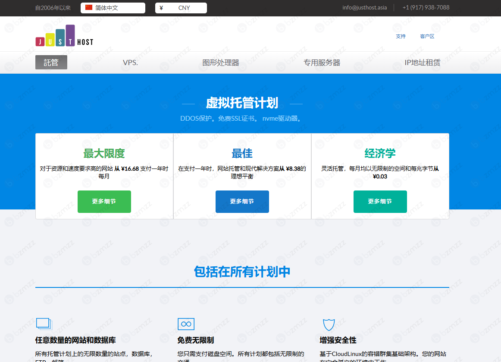This screenshot has height=362, width=501.
Task: Click the 虚拟托管计划 heading
Action: pyautogui.click(x=242, y=103)
